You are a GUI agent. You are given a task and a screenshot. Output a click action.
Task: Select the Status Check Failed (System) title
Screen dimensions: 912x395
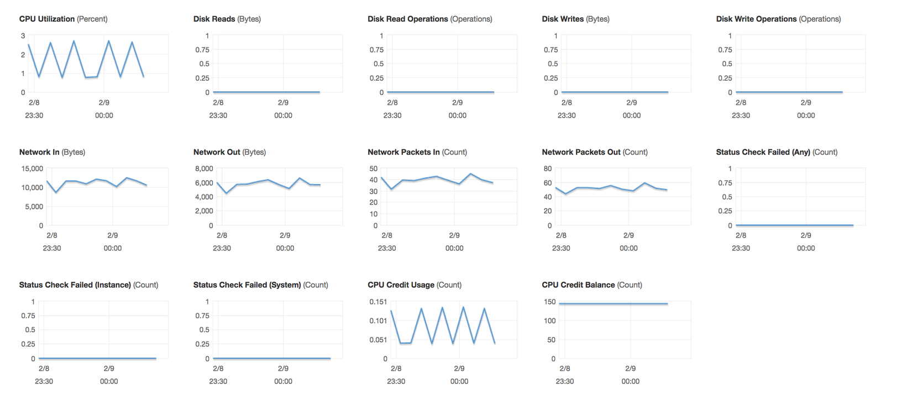247,285
